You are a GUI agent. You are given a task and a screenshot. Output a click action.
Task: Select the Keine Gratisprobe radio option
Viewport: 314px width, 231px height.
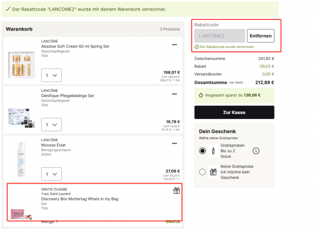point(202,172)
